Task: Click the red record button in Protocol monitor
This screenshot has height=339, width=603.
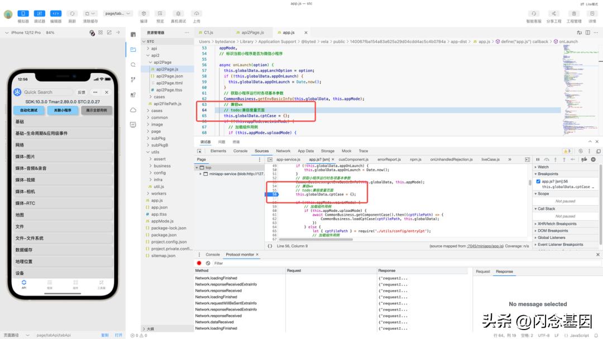Action: coord(199,263)
